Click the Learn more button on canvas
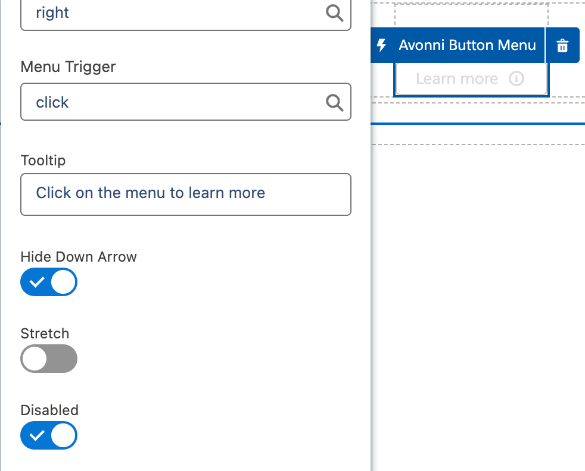 (x=457, y=79)
